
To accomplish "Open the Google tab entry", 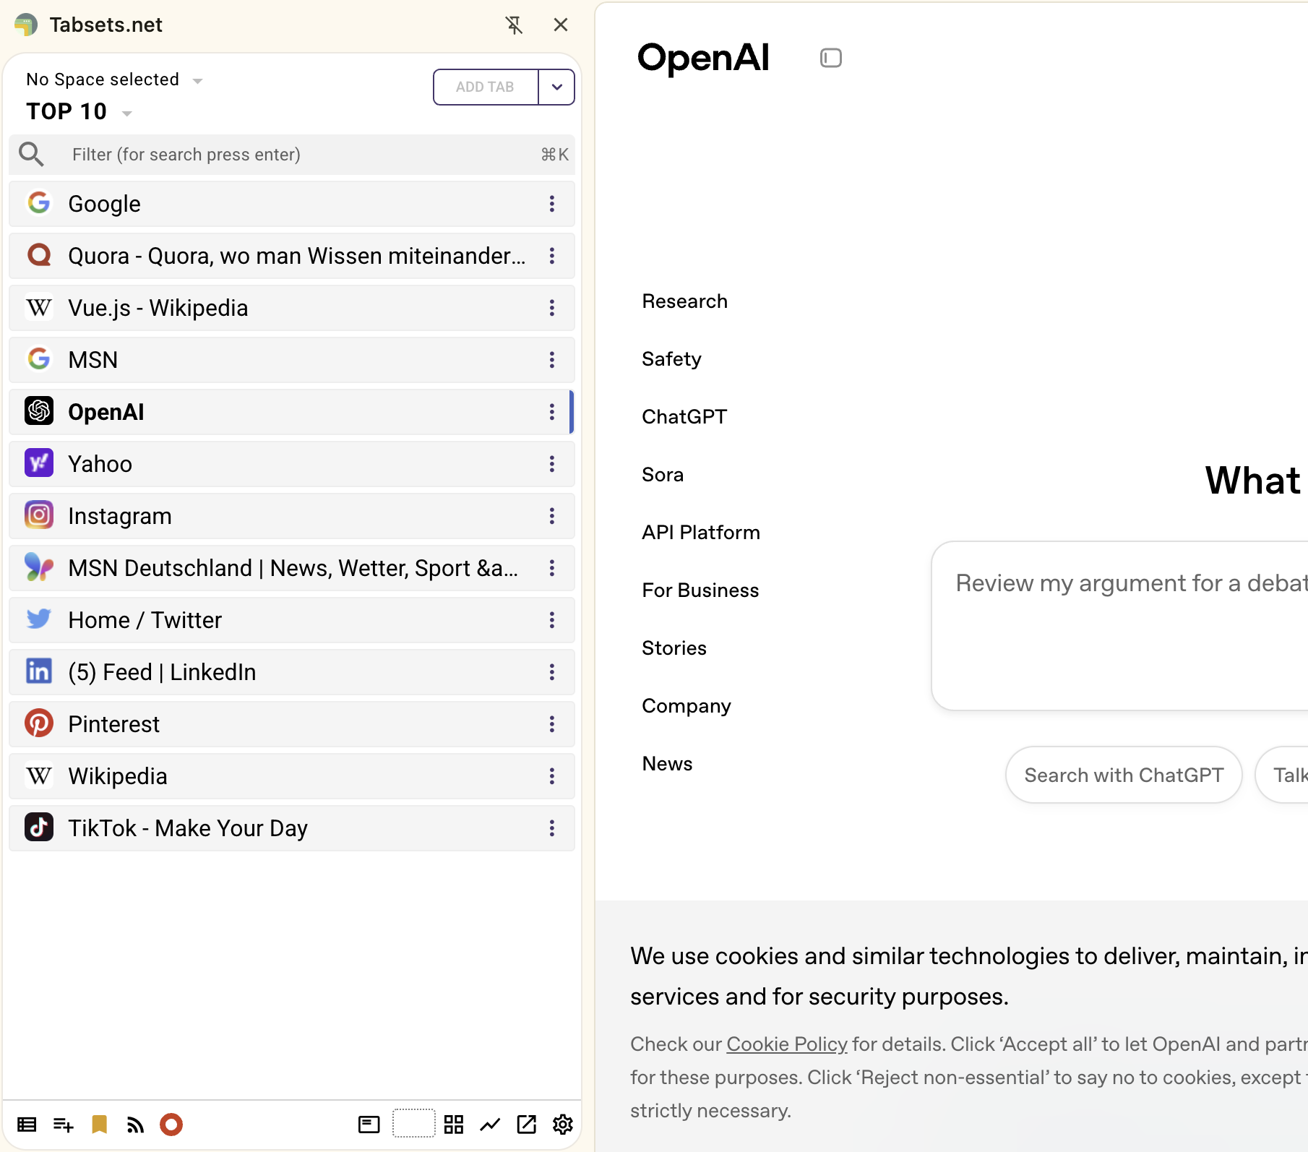I will [292, 204].
